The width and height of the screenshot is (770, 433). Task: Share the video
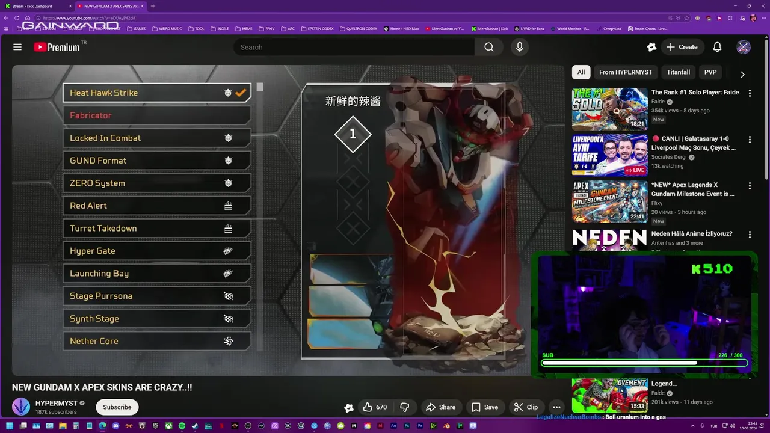pos(441,407)
